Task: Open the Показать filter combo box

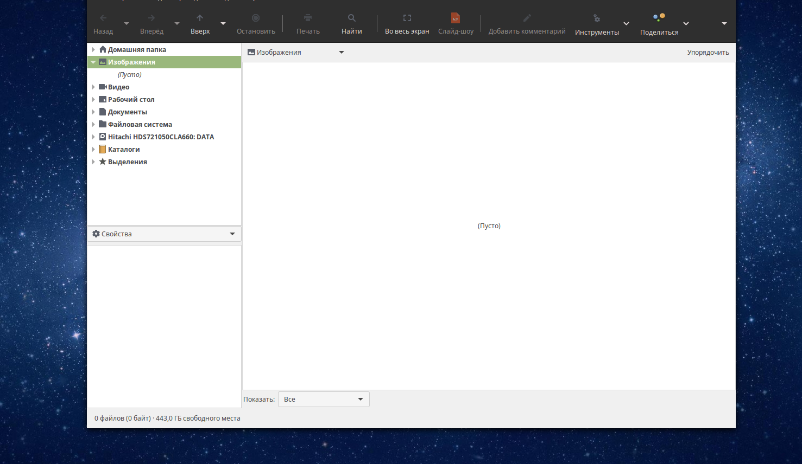Action: (x=324, y=399)
